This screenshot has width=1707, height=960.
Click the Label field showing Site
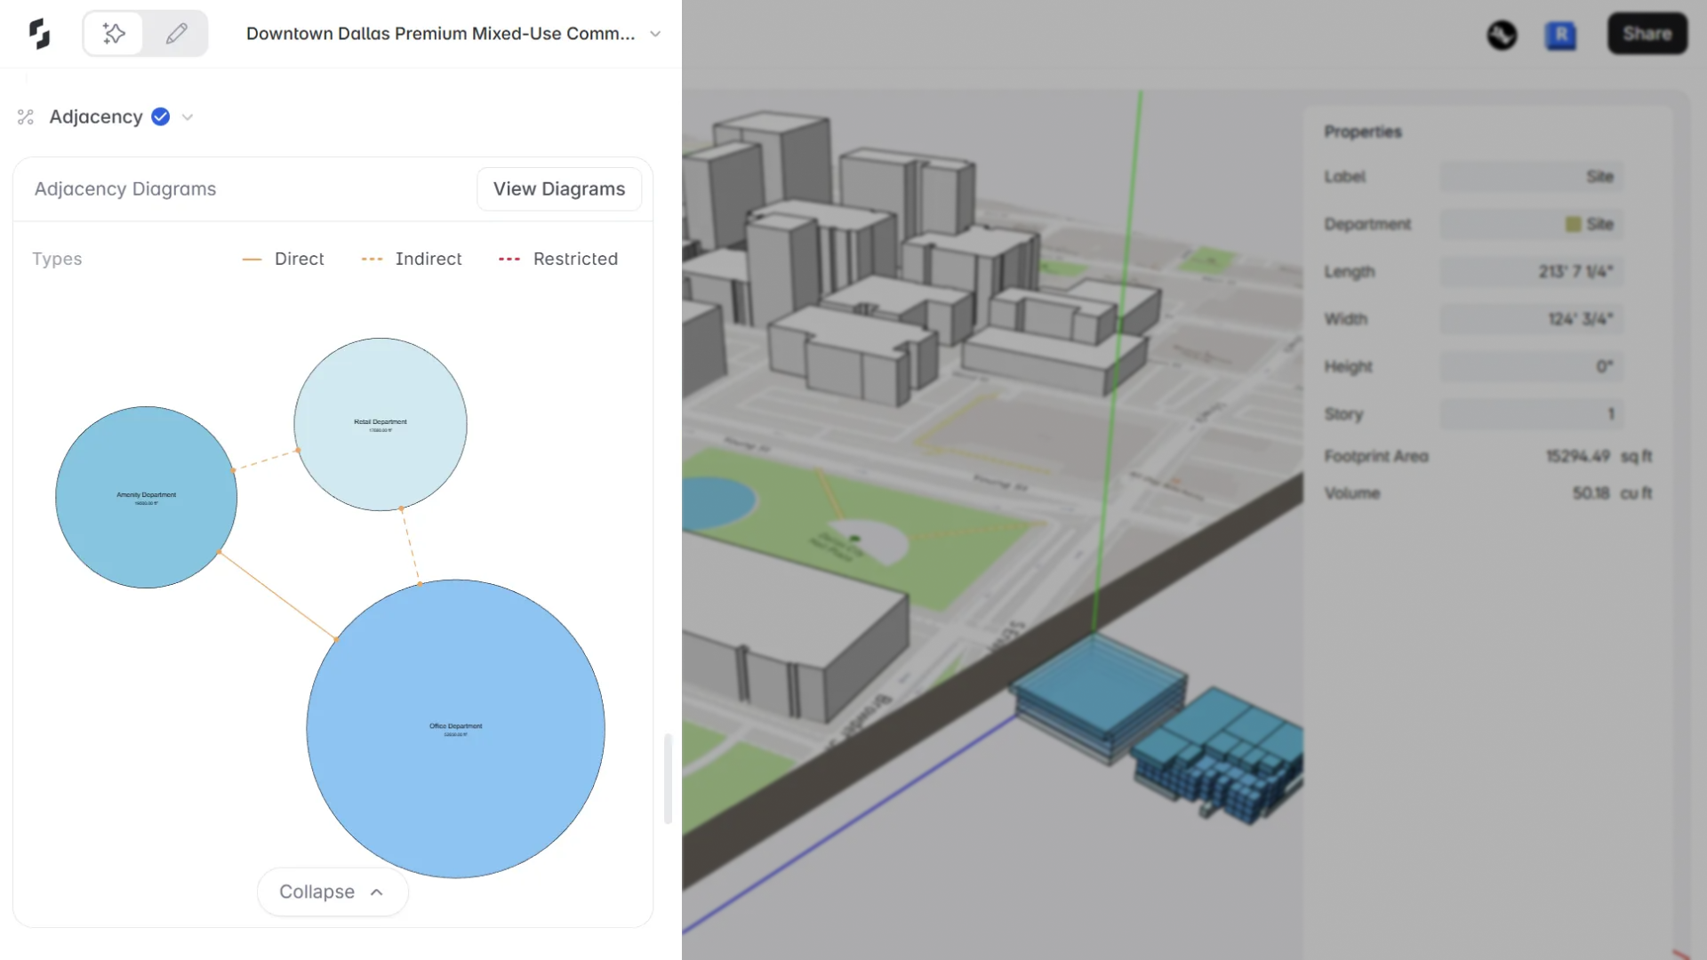click(1531, 177)
